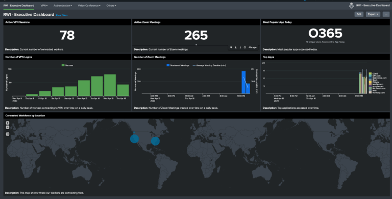Click the Tue Apr 14 VPN logins bar
Screen dimensions: 392x199
click(x=97, y=86)
